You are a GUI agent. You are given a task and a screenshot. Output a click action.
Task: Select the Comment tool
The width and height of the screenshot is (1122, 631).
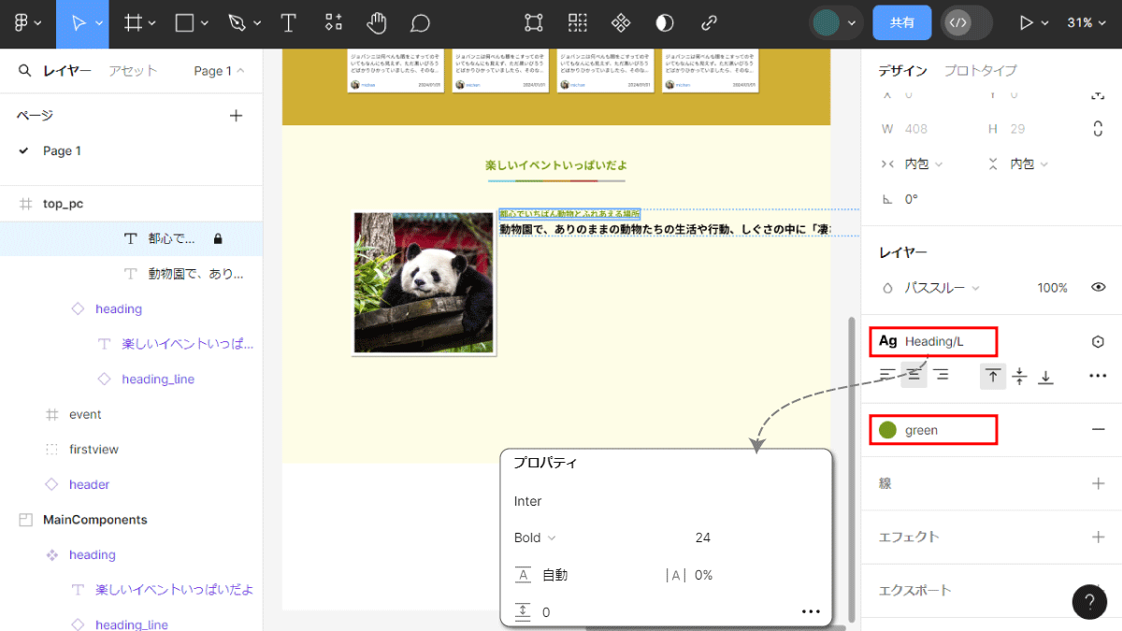(x=421, y=22)
